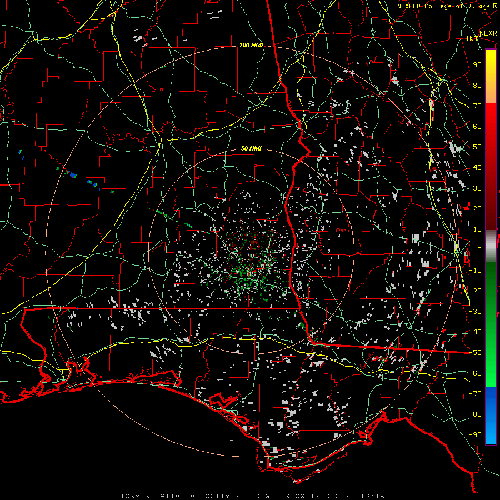Select the "-90" value on velocity scale
Screen dimensions: 500x500
click(x=475, y=435)
